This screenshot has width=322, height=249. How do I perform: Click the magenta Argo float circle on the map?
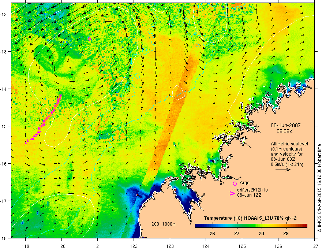(89, 39)
